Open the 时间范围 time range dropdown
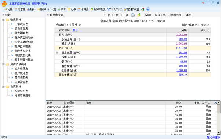221x140 pixels. point(177,15)
